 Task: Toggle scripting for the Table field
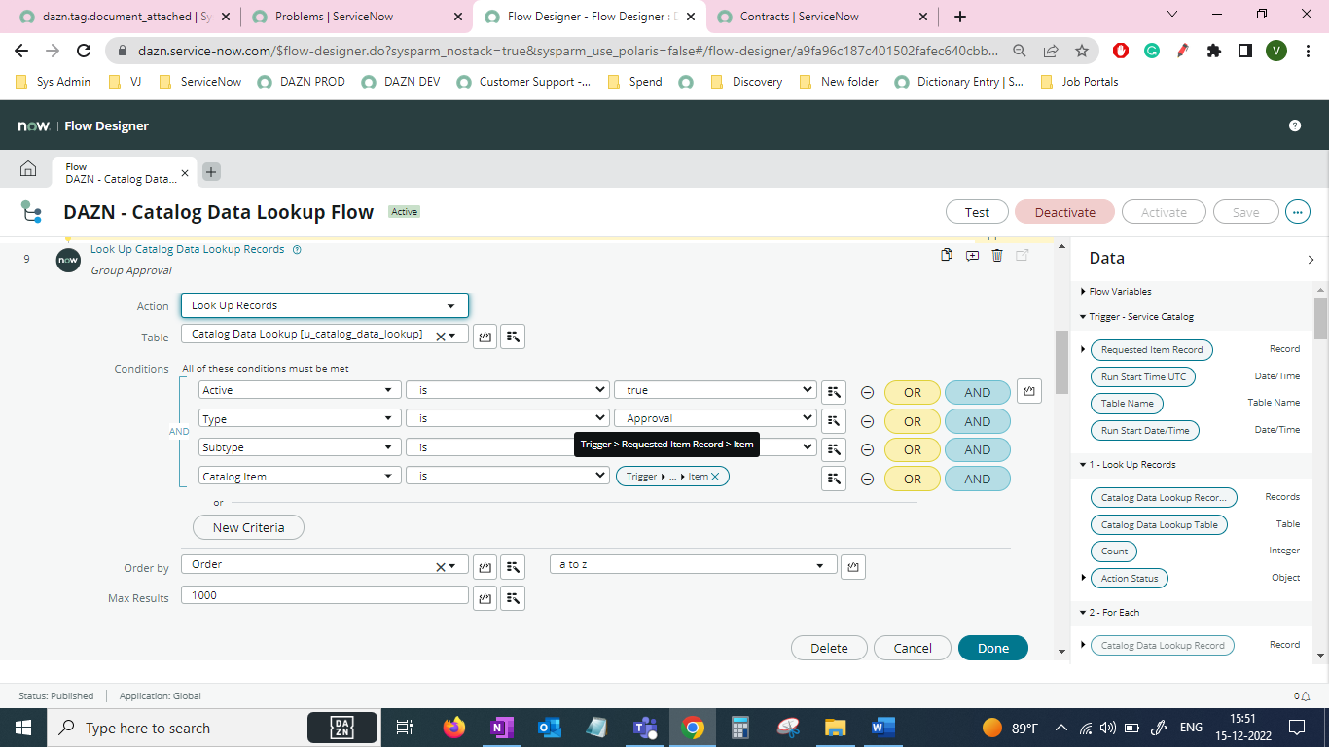[x=485, y=337]
